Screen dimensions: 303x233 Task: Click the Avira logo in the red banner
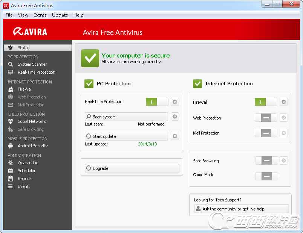tap(30, 32)
